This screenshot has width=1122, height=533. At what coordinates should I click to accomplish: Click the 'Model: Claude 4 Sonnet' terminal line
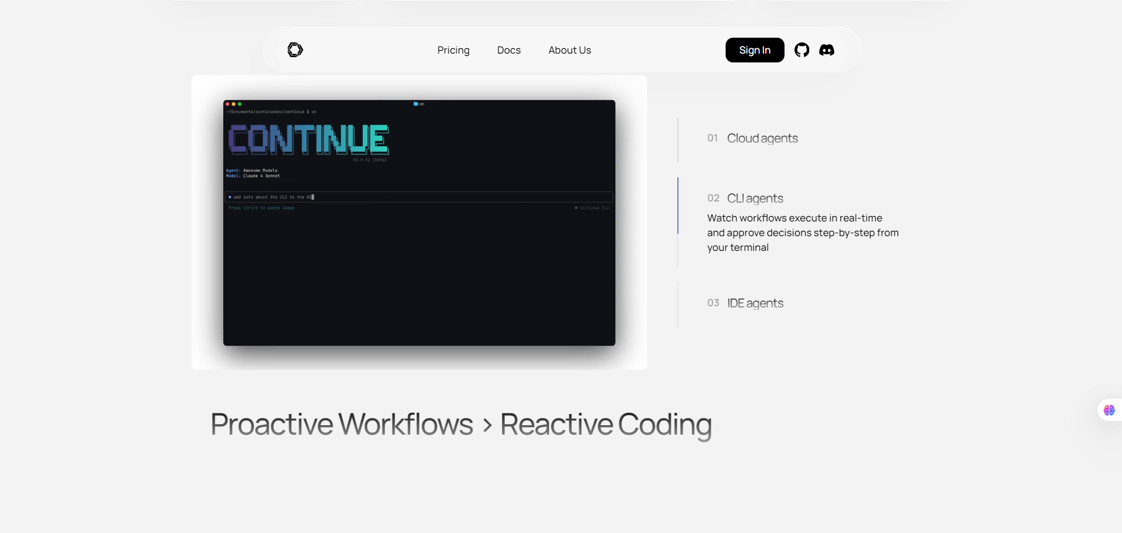click(253, 176)
